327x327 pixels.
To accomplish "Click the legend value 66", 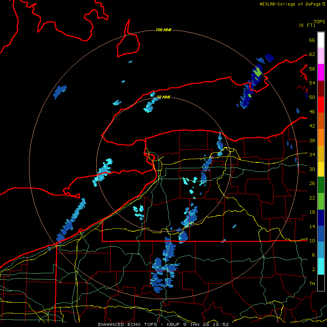I will [x=312, y=40].
